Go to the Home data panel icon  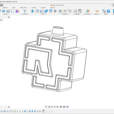pyautogui.click(x=1, y=5)
